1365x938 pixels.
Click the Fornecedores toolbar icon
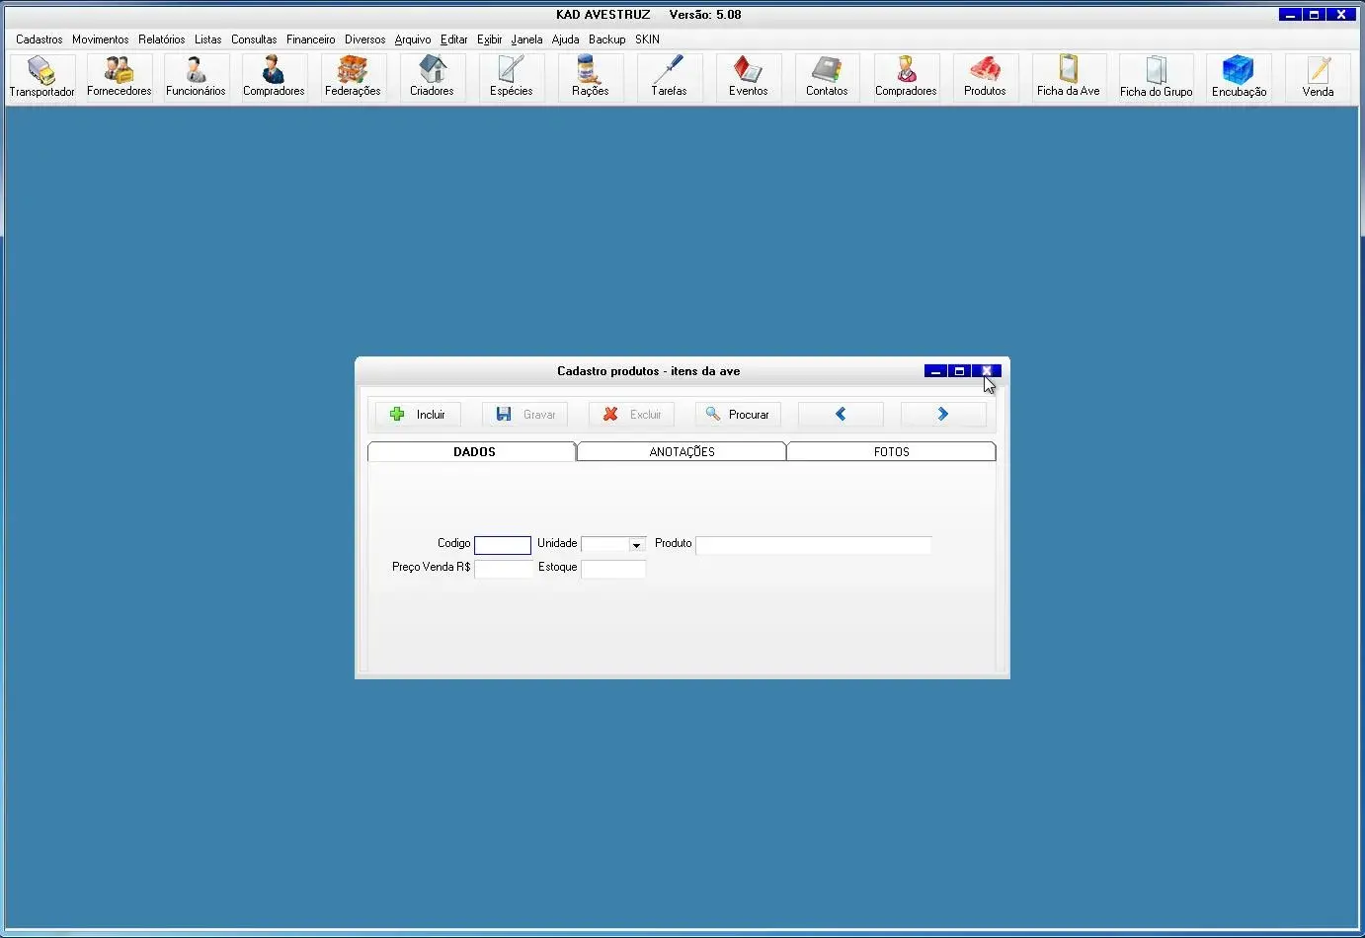[120, 77]
